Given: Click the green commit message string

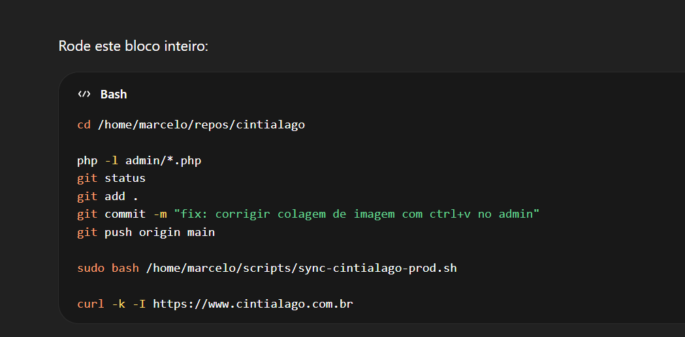Looking at the screenshot, I should pyautogui.click(x=357, y=214).
